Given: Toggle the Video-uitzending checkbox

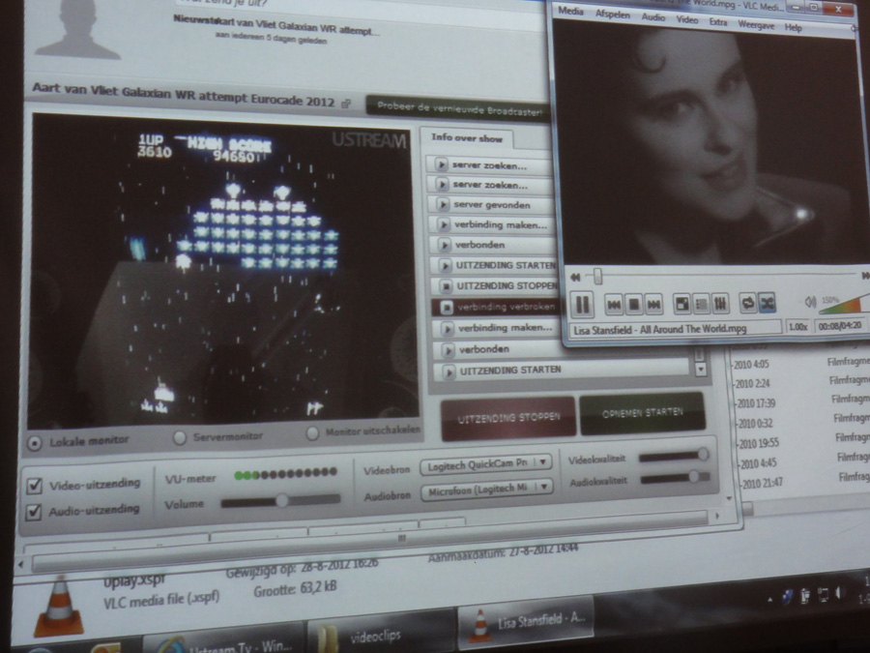Looking at the screenshot, I should click(35, 486).
